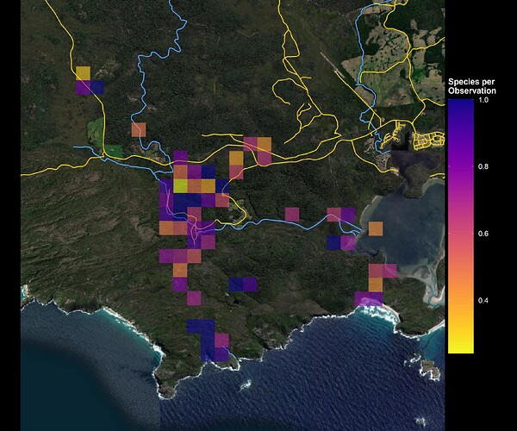Click the 0.8 legend tick label
The width and height of the screenshot is (517, 431).
tap(483, 166)
